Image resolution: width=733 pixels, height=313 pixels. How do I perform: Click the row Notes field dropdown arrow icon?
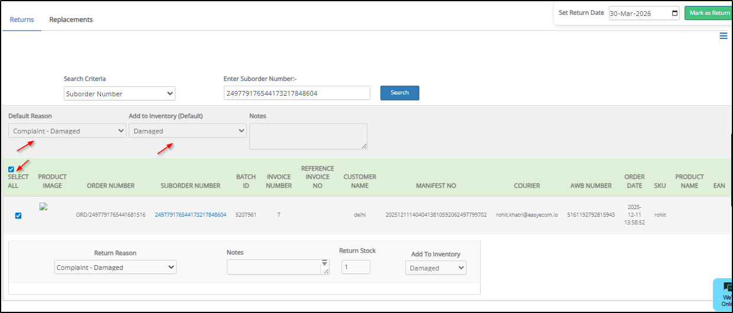tap(324, 263)
